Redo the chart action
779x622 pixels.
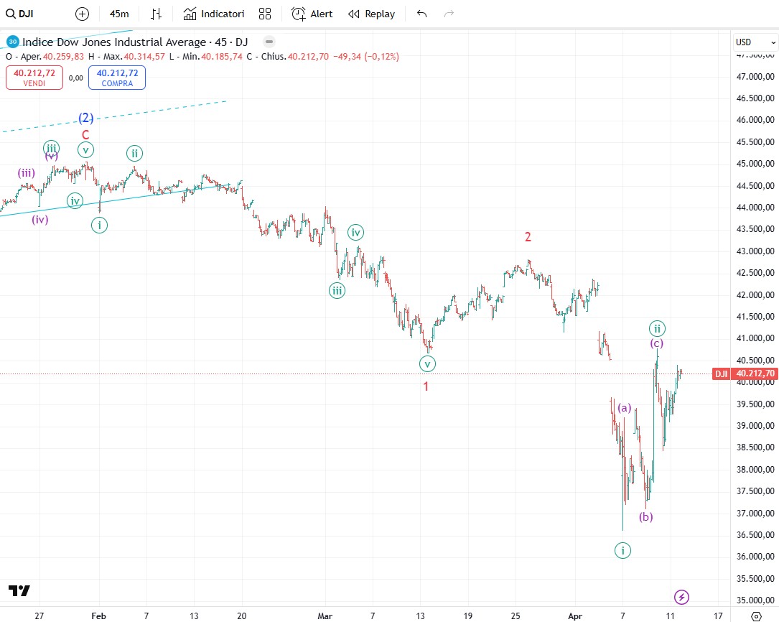(x=449, y=14)
